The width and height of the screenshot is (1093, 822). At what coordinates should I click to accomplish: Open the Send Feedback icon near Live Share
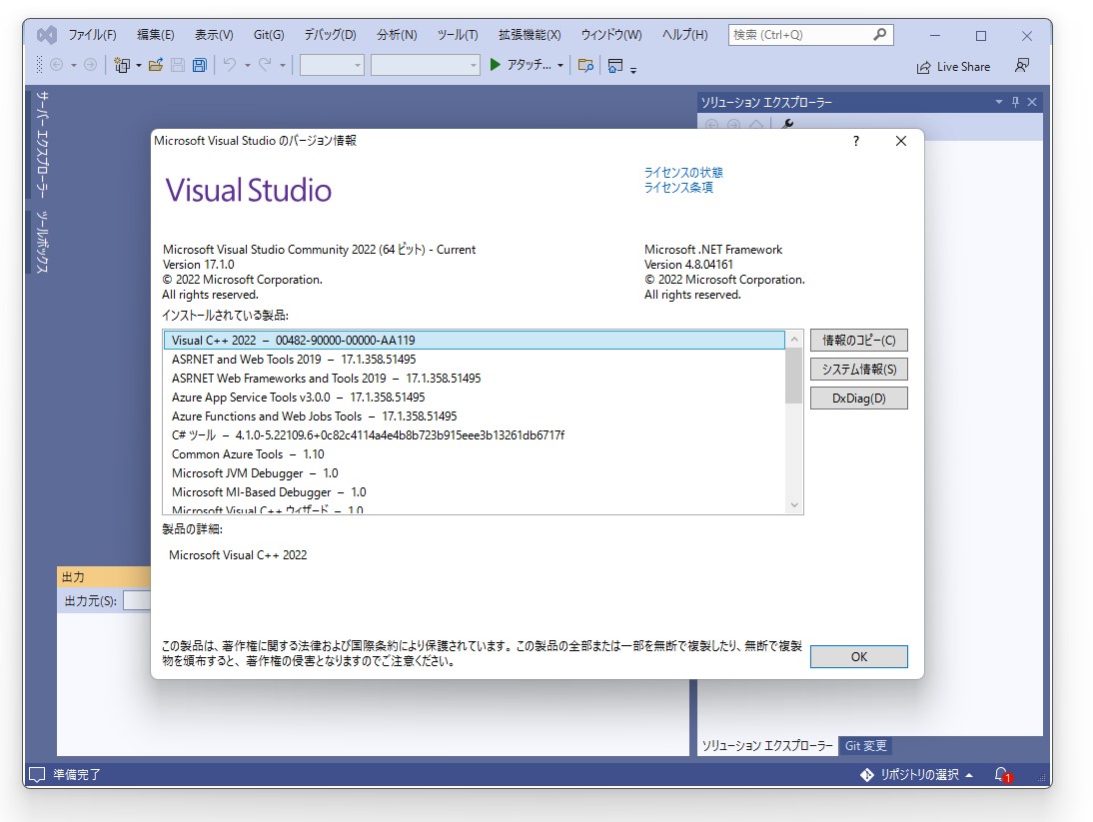1022,65
